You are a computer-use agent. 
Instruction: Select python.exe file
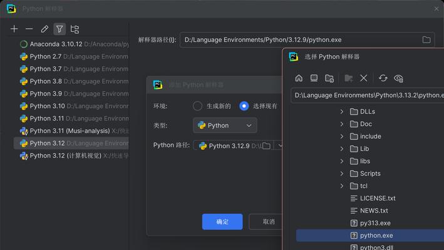pos(370,235)
